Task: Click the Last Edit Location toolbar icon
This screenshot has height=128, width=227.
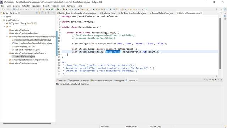Action: pos(128,9)
